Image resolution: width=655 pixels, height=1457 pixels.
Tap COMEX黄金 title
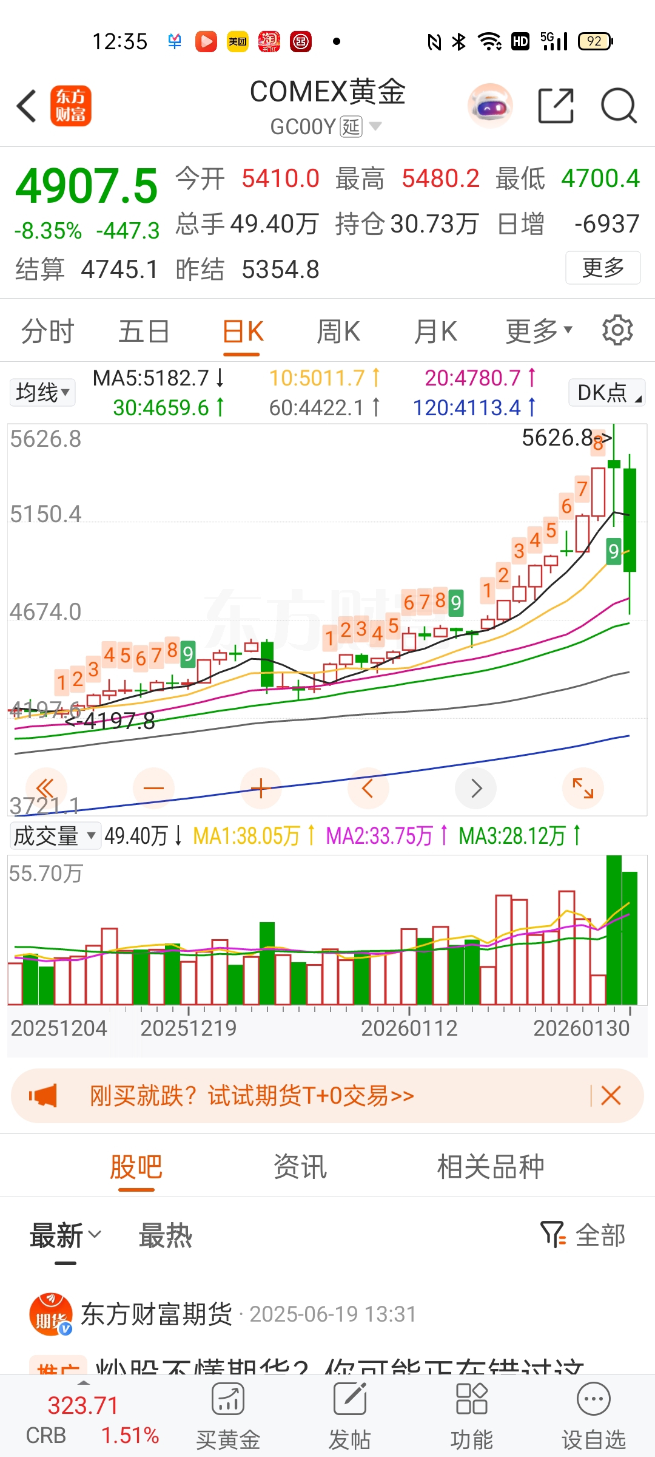click(327, 92)
